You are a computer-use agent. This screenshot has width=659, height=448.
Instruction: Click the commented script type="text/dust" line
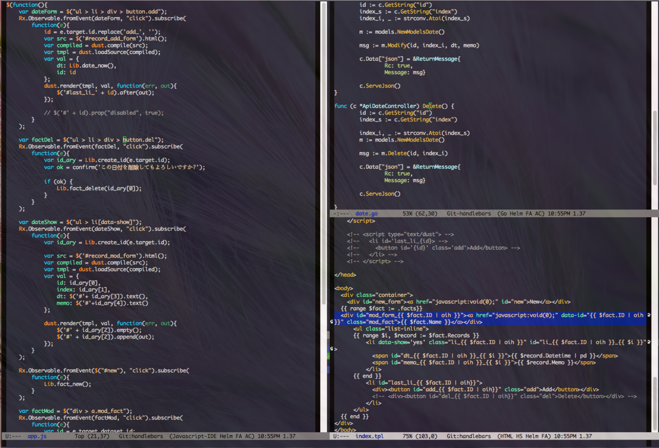pos(400,234)
